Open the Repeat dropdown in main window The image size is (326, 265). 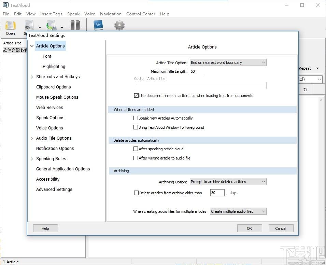point(317,68)
